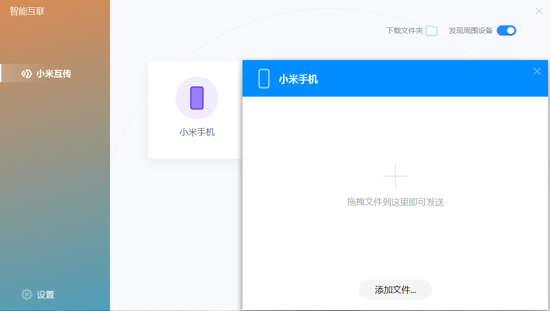550x311 pixels.
Task: Close the 小米手机 transfer panel
Action: point(537,71)
